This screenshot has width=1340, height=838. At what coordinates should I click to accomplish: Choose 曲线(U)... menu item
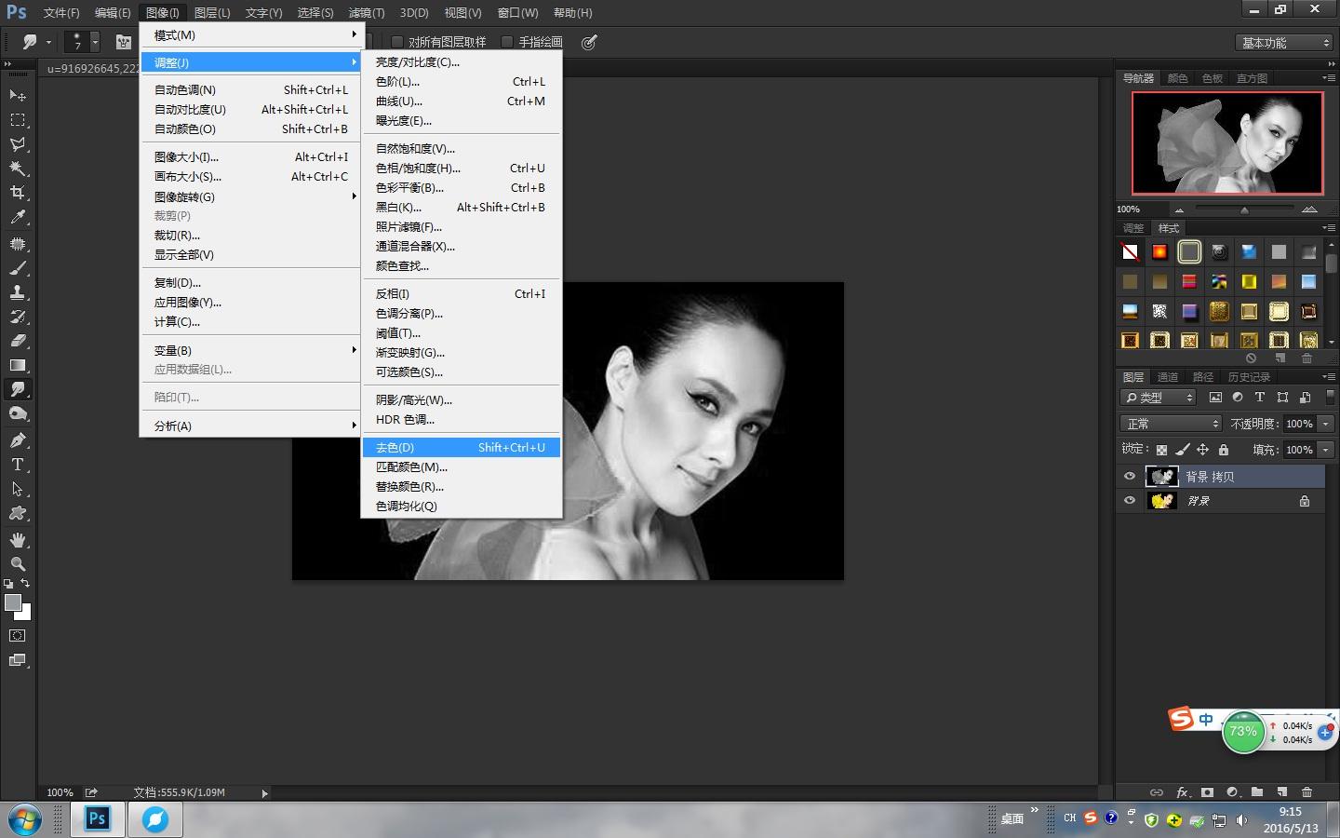tap(461, 101)
